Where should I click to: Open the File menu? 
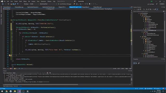pos(5,1)
